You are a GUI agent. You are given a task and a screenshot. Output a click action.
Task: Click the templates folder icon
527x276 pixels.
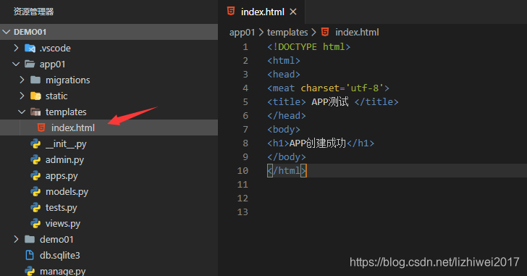pos(35,112)
